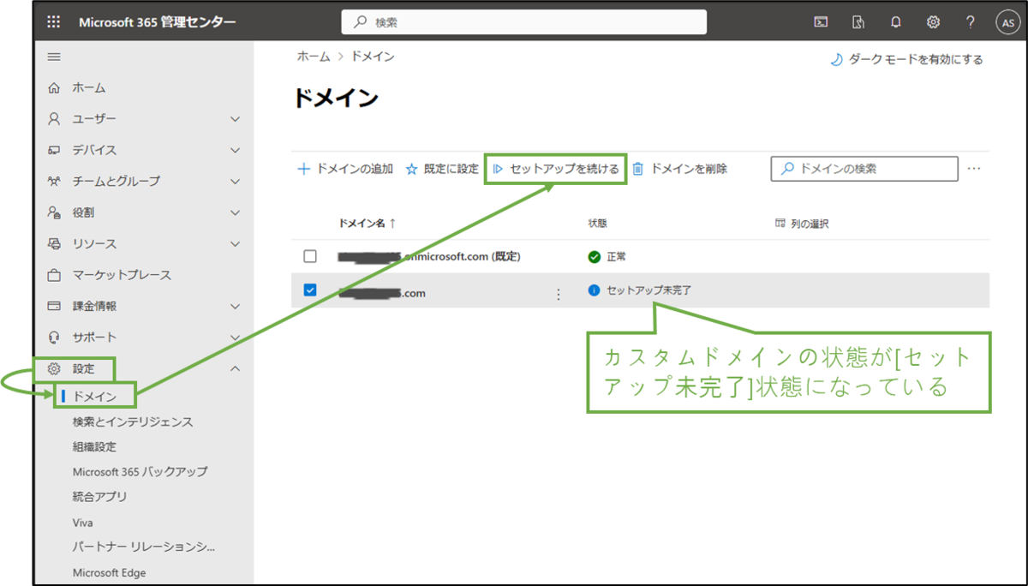Screen dimensions: 1028x586
Task: Click the チームとグループ icon in sidebar
Action: coord(54,182)
